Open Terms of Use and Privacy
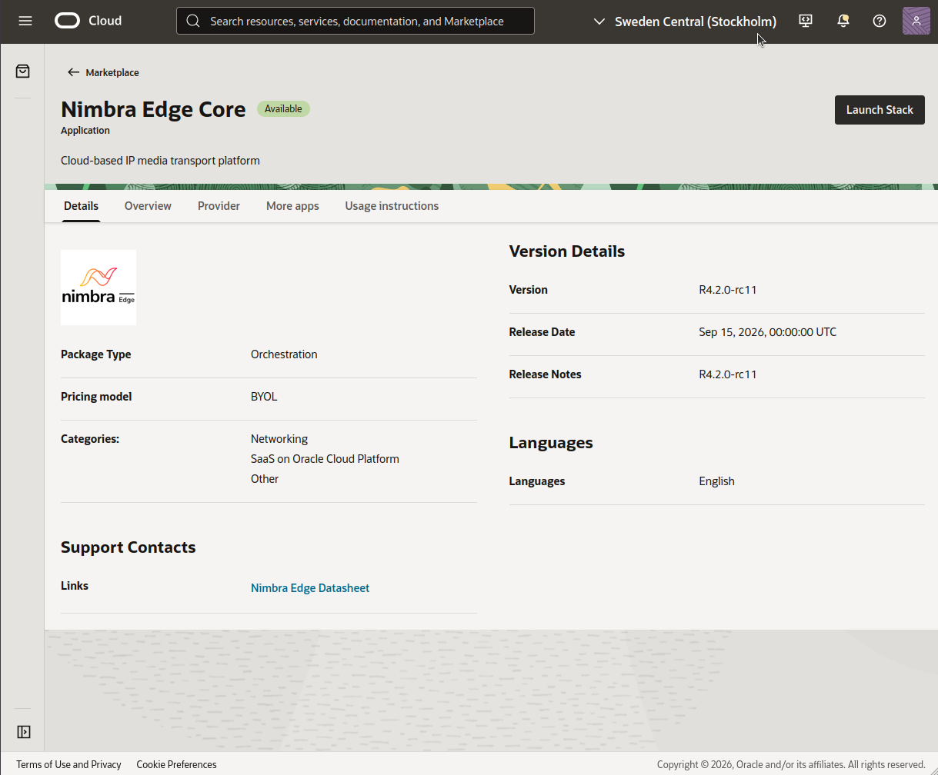This screenshot has height=775, width=938. 68,764
